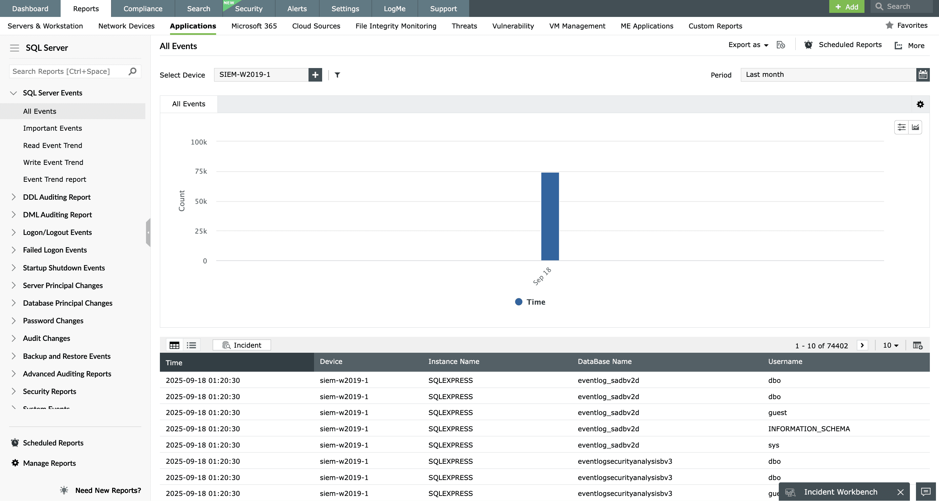Screen dimensions: 939x501
Task: Open the export history icon
Action: pyautogui.click(x=780, y=45)
